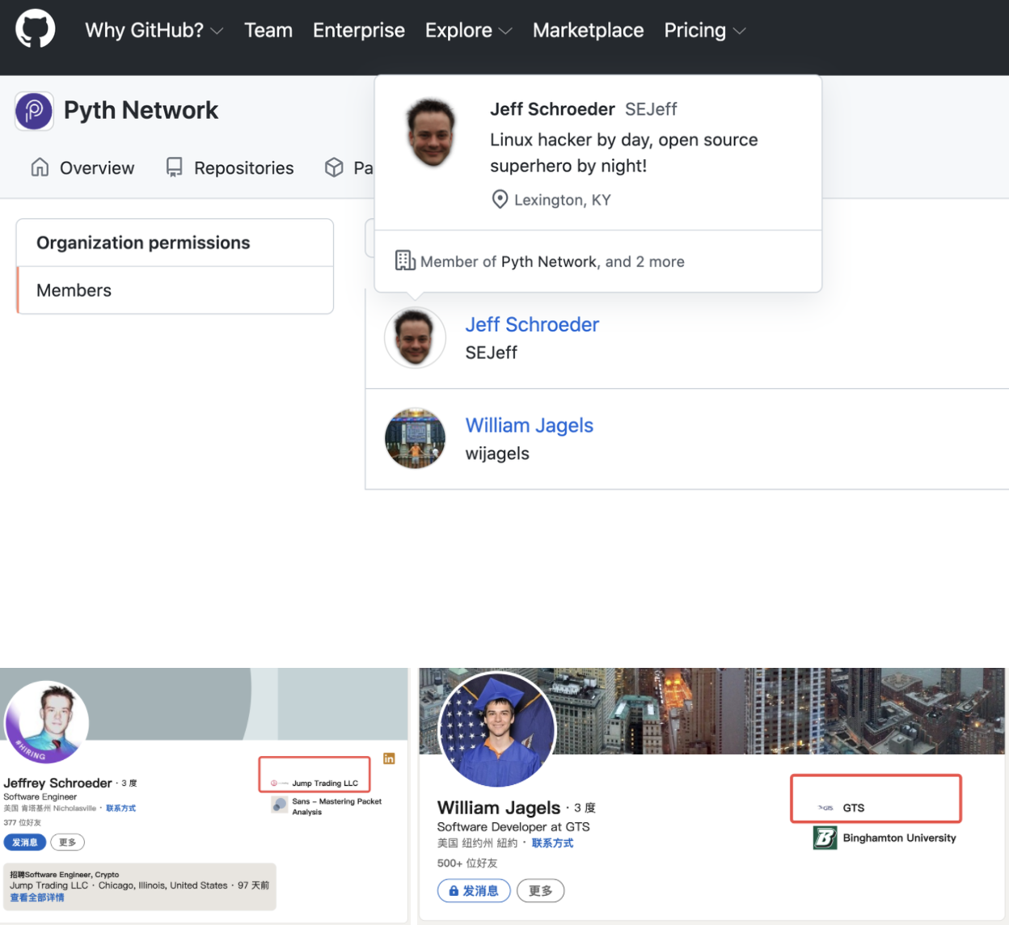This screenshot has height=925, width=1009.
Task: Click the Organization permissions heading
Action: (x=143, y=243)
